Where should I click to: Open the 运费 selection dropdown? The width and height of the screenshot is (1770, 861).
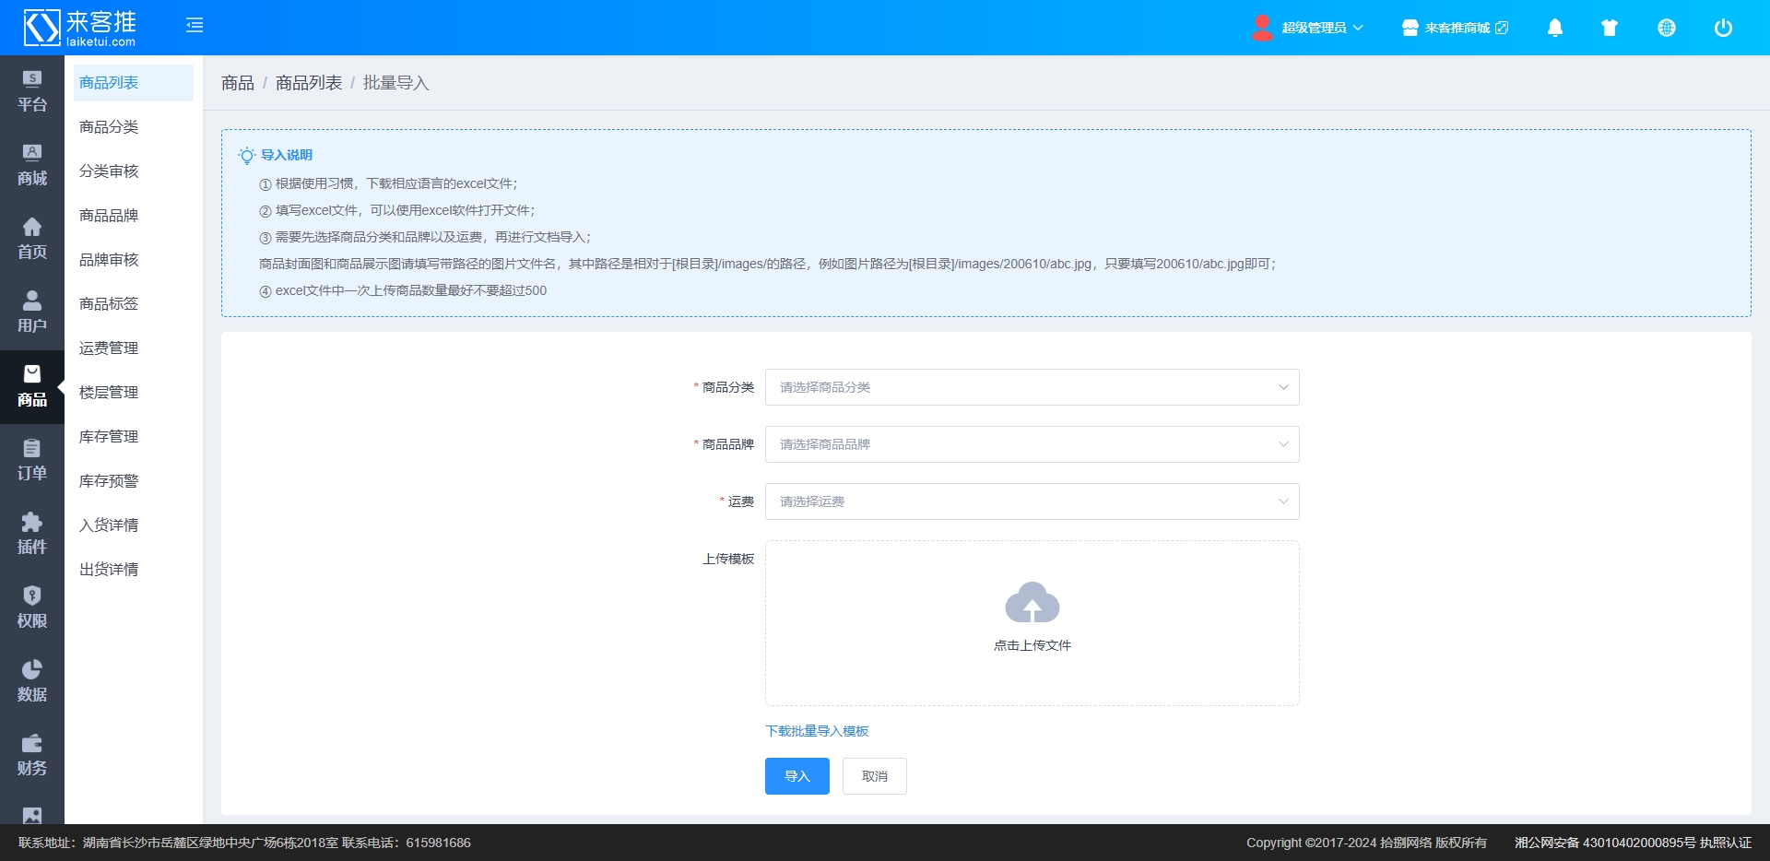(1032, 501)
